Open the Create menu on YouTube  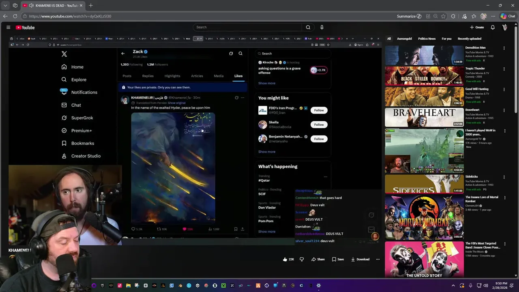[x=477, y=27]
